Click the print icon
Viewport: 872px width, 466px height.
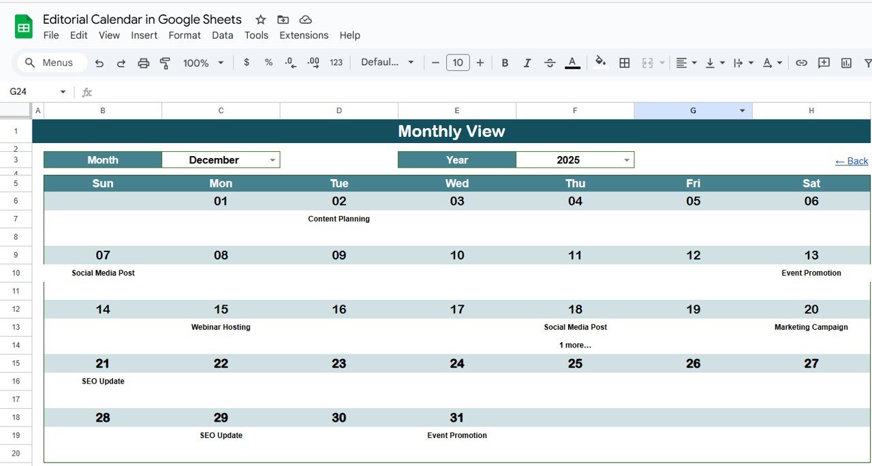click(x=143, y=63)
